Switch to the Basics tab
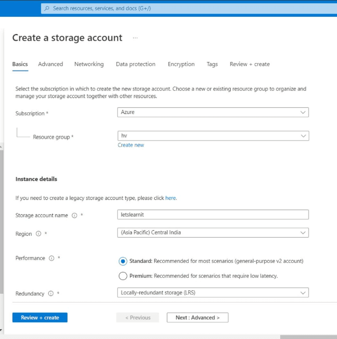337x339 pixels. 20,64
